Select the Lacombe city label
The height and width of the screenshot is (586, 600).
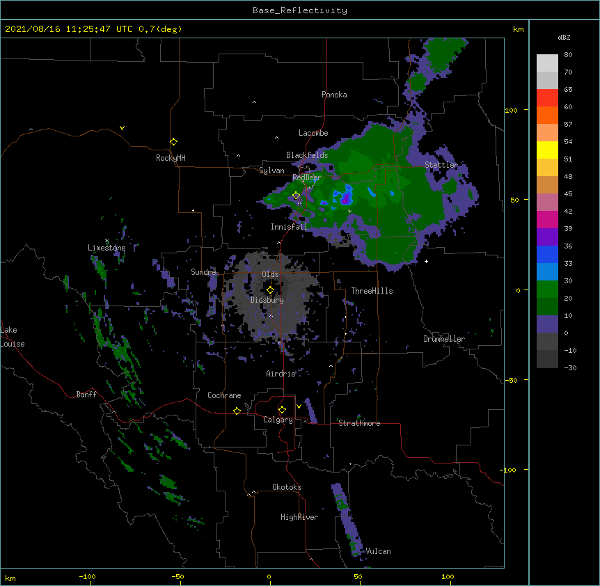tap(313, 133)
